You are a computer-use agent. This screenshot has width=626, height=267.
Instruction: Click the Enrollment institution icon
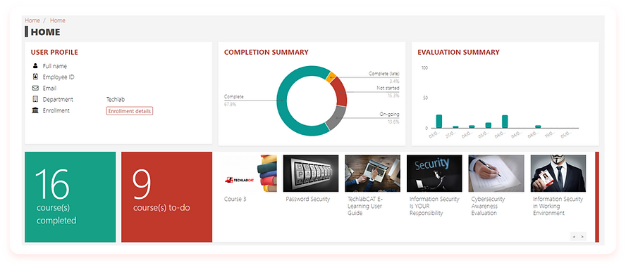tap(35, 110)
